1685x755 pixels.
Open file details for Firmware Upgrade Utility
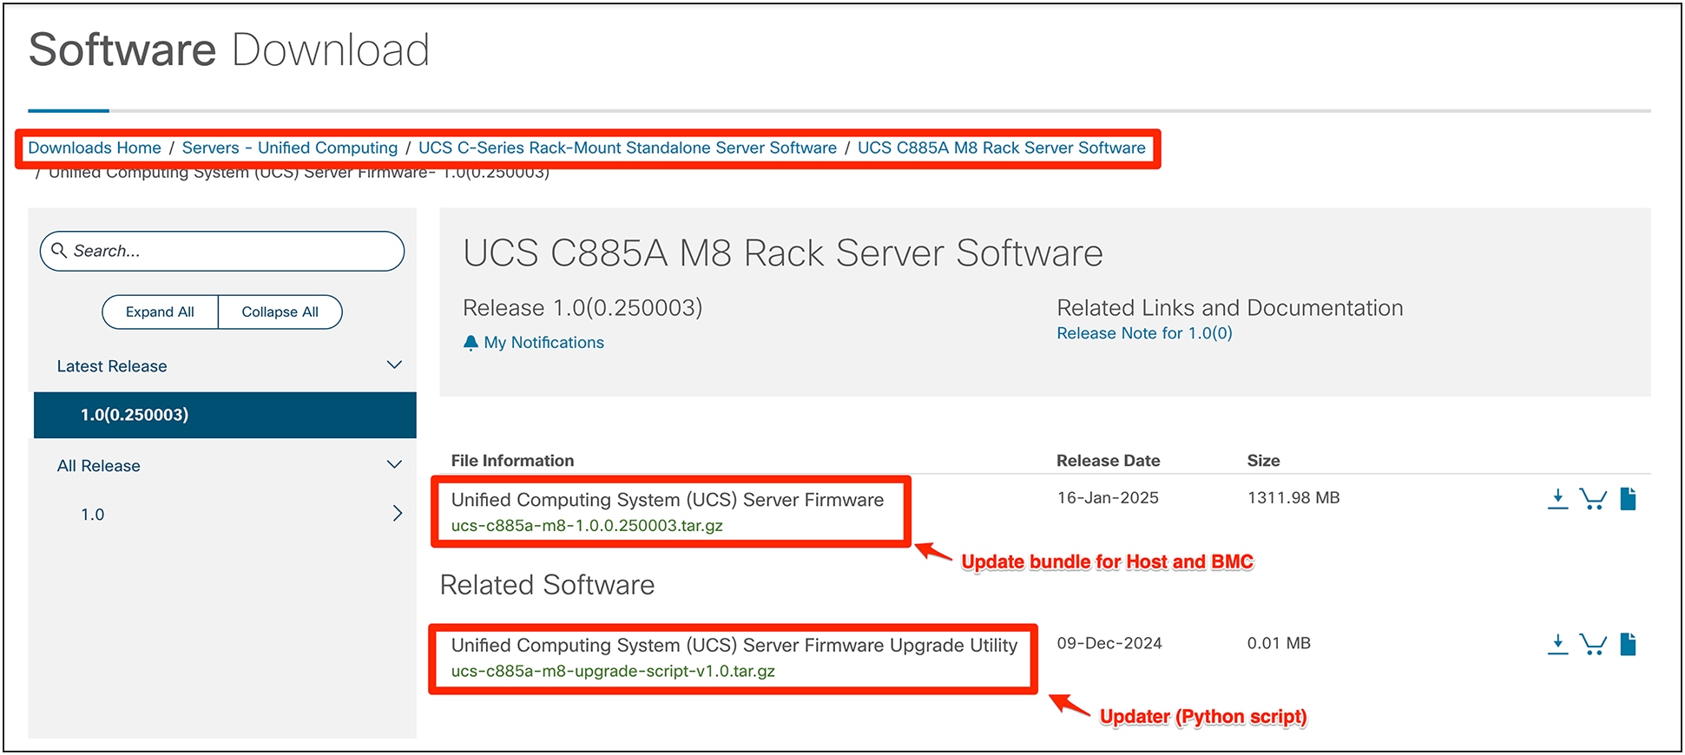coord(1628,644)
